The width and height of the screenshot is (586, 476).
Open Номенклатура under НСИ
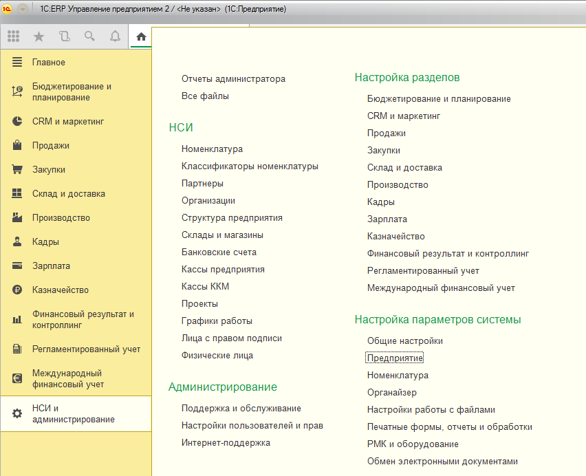tap(212, 149)
